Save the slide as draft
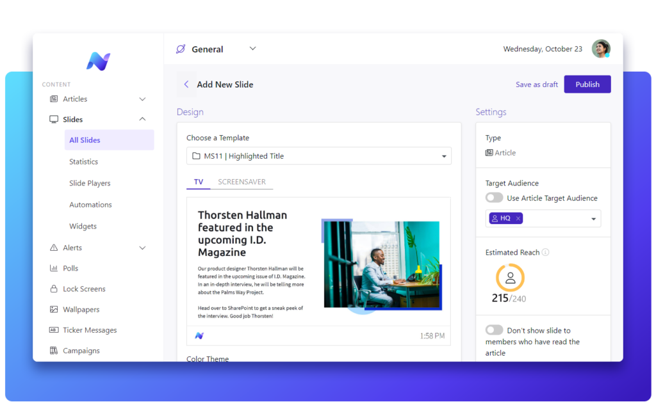This screenshot has width=656, height=407. (x=536, y=84)
